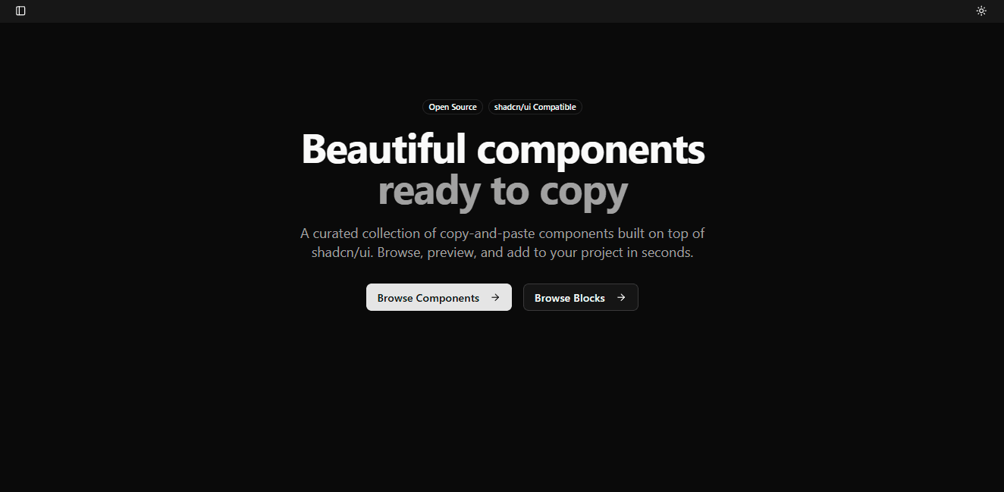The width and height of the screenshot is (1004, 492).
Task: Click the word "ready" in gray heading
Action: (429, 193)
